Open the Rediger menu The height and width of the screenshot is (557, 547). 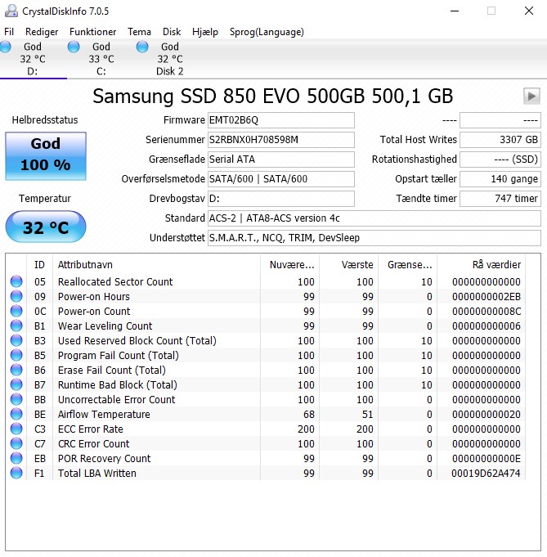pyautogui.click(x=42, y=32)
